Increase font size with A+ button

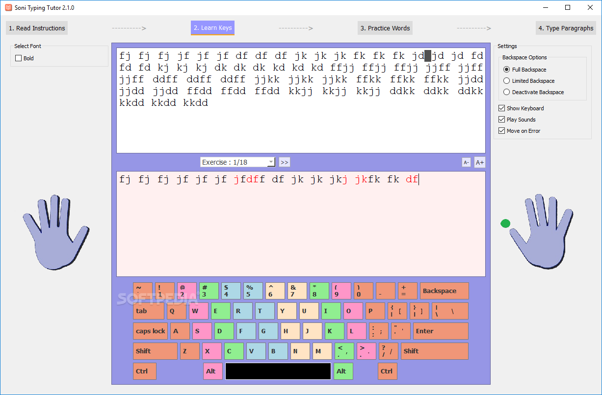pos(480,162)
